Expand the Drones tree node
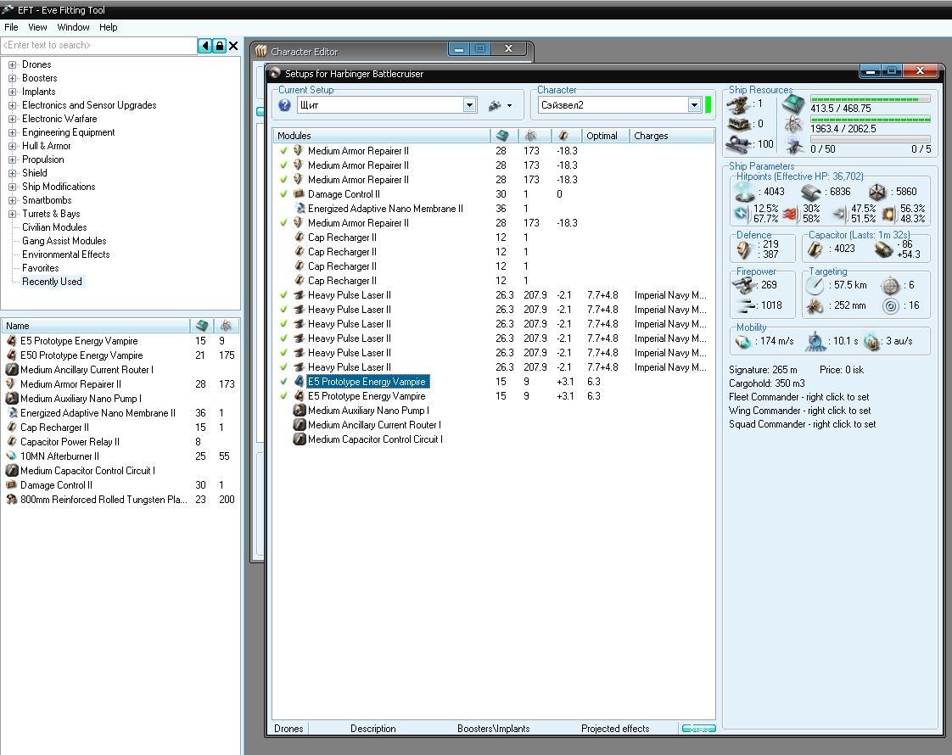The image size is (952, 755). click(12, 64)
